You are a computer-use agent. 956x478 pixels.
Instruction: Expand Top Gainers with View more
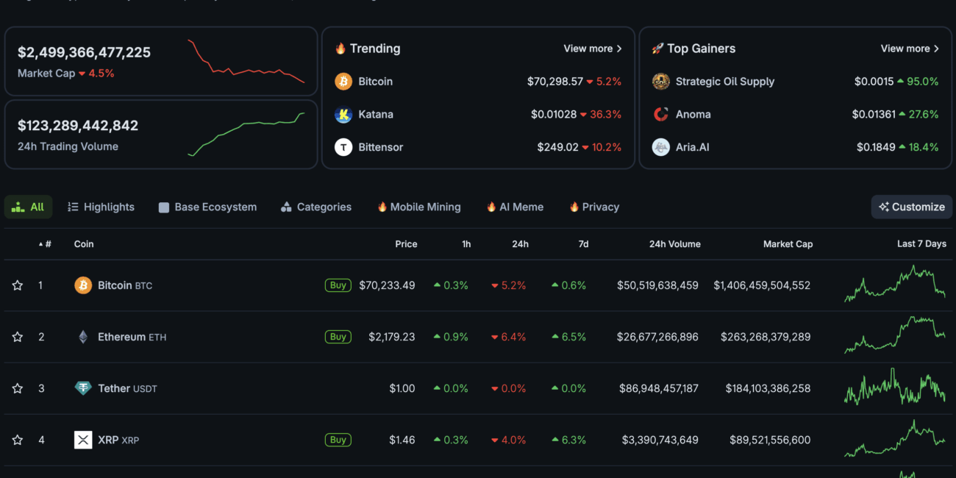910,49
